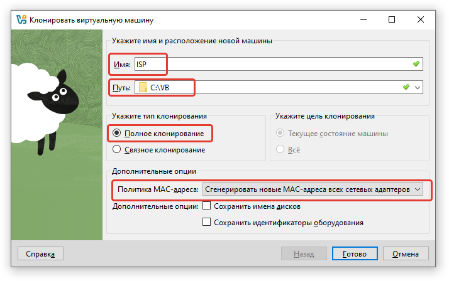Expand the path dropdown arrow

(x=418, y=87)
